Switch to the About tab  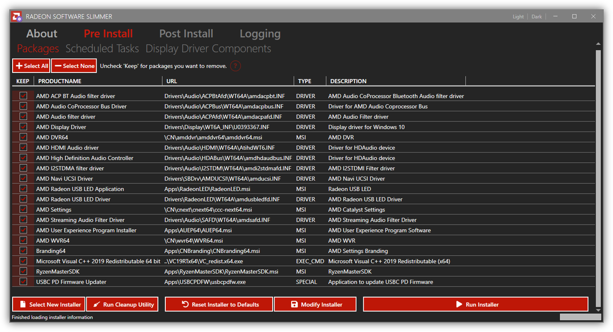(x=42, y=33)
